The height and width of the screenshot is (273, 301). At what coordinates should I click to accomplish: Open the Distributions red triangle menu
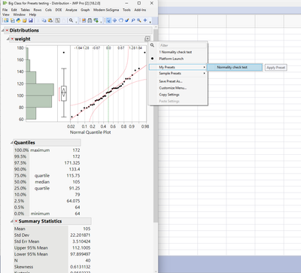pos(7,30)
